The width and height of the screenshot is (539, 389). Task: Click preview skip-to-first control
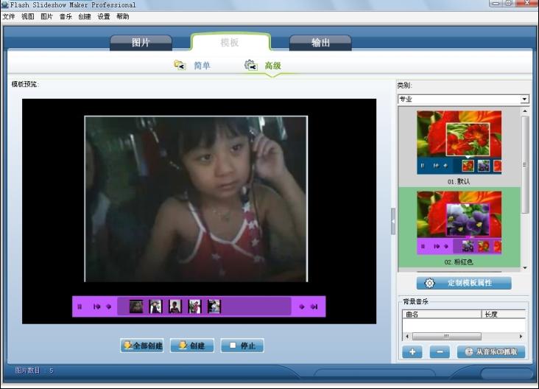(x=97, y=306)
